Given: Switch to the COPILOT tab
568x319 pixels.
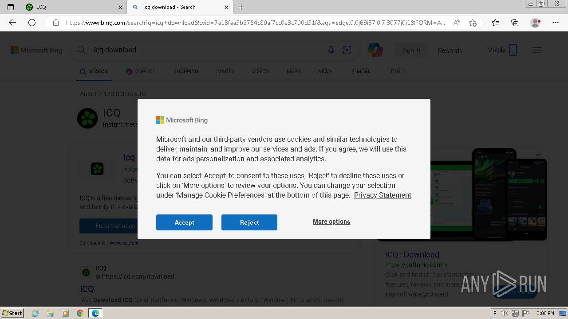Looking at the screenshot, I should click(141, 71).
